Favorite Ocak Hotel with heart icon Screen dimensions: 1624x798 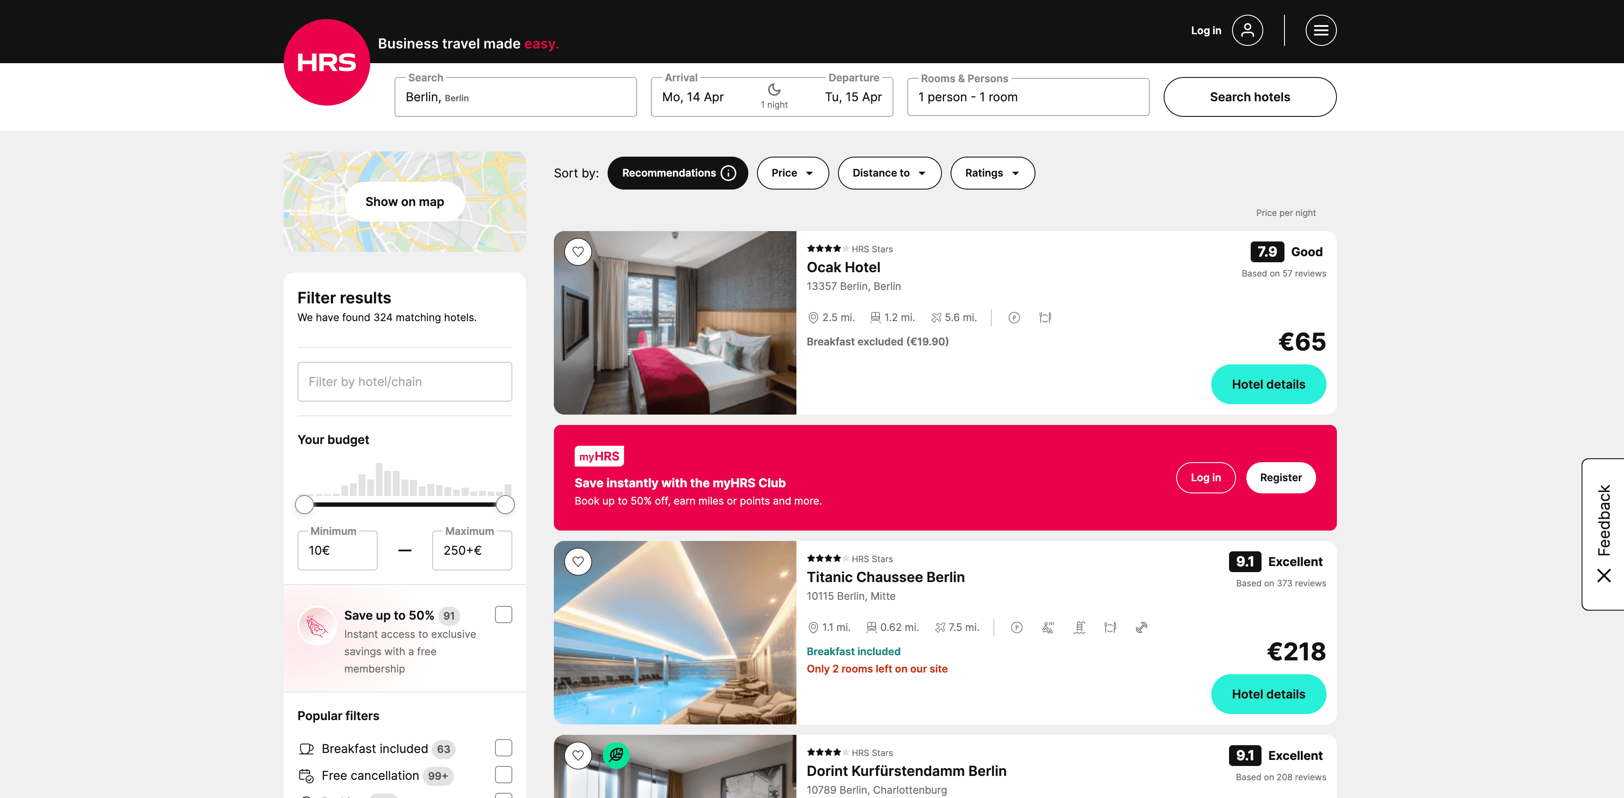pos(577,252)
